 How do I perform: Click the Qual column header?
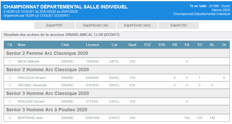click(132, 45)
